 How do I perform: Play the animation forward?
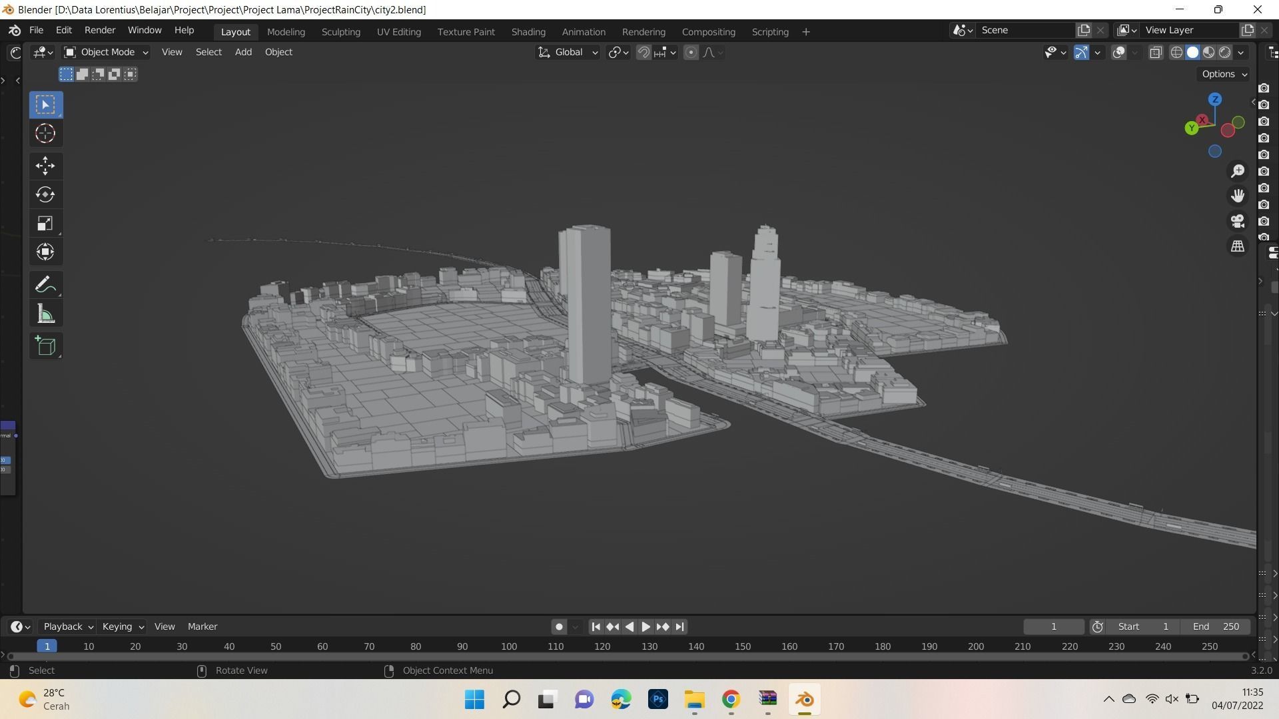click(645, 627)
